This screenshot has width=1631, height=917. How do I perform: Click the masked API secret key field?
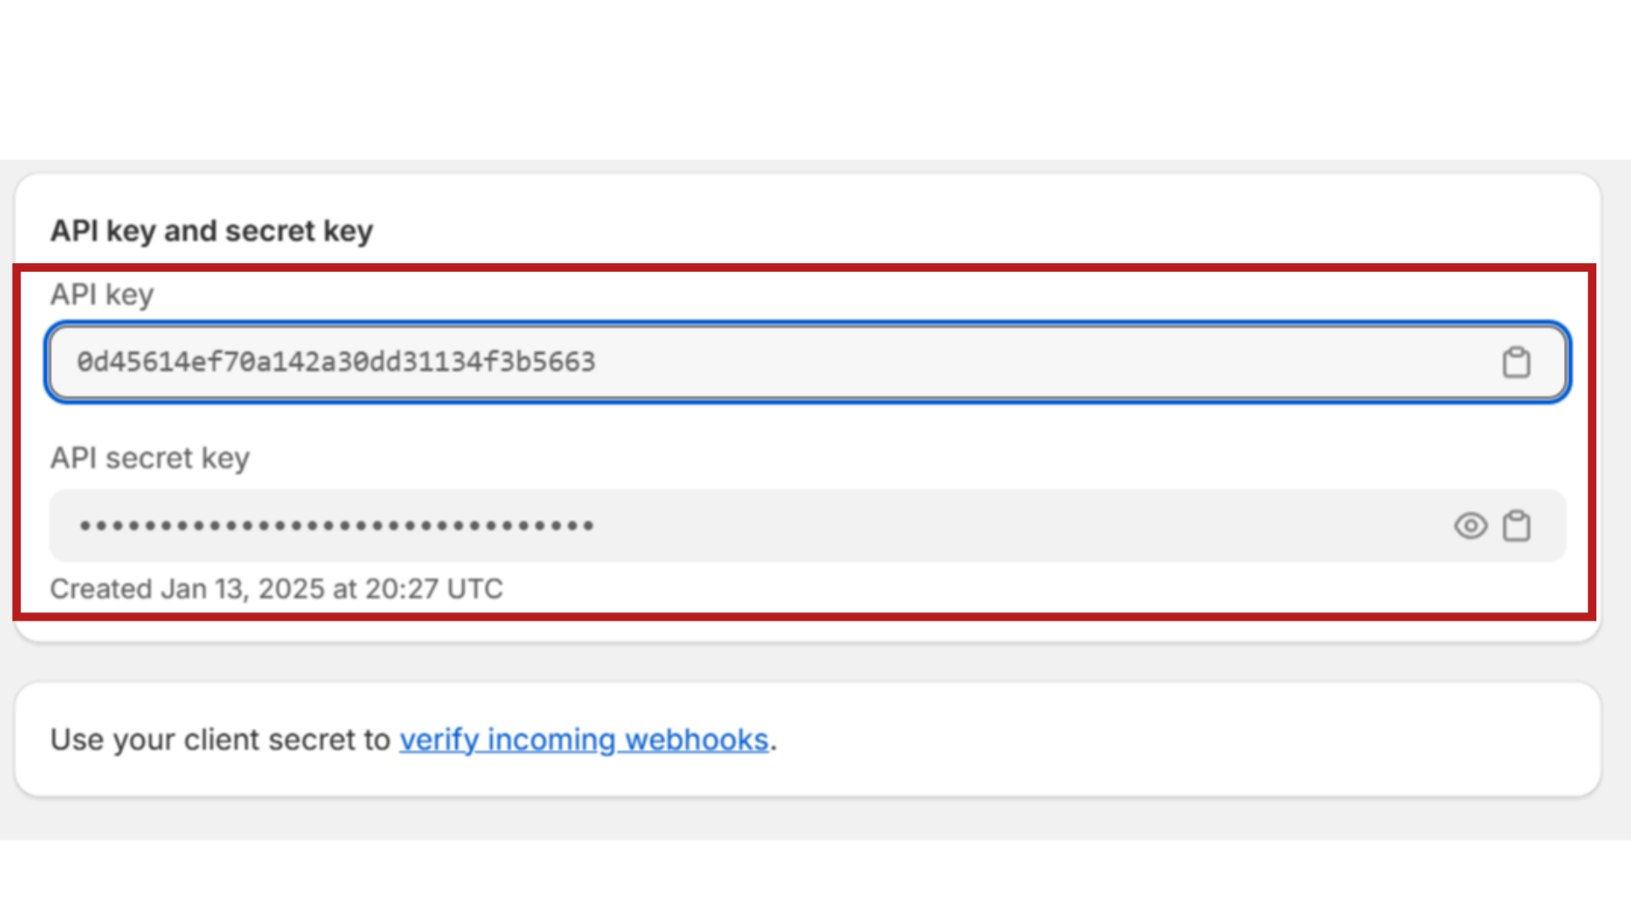point(807,526)
